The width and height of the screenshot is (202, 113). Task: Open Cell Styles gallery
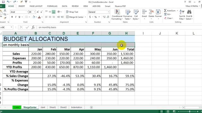coord(136,15)
